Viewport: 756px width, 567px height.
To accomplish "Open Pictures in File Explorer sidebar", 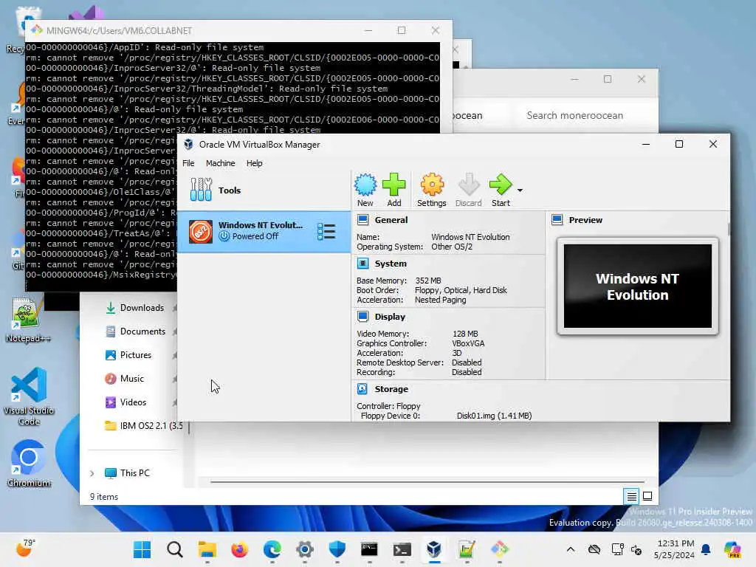I will [x=136, y=355].
